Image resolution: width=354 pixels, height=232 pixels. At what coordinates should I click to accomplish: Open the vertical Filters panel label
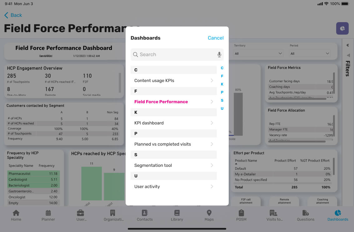pyautogui.click(x=348, y=69)
